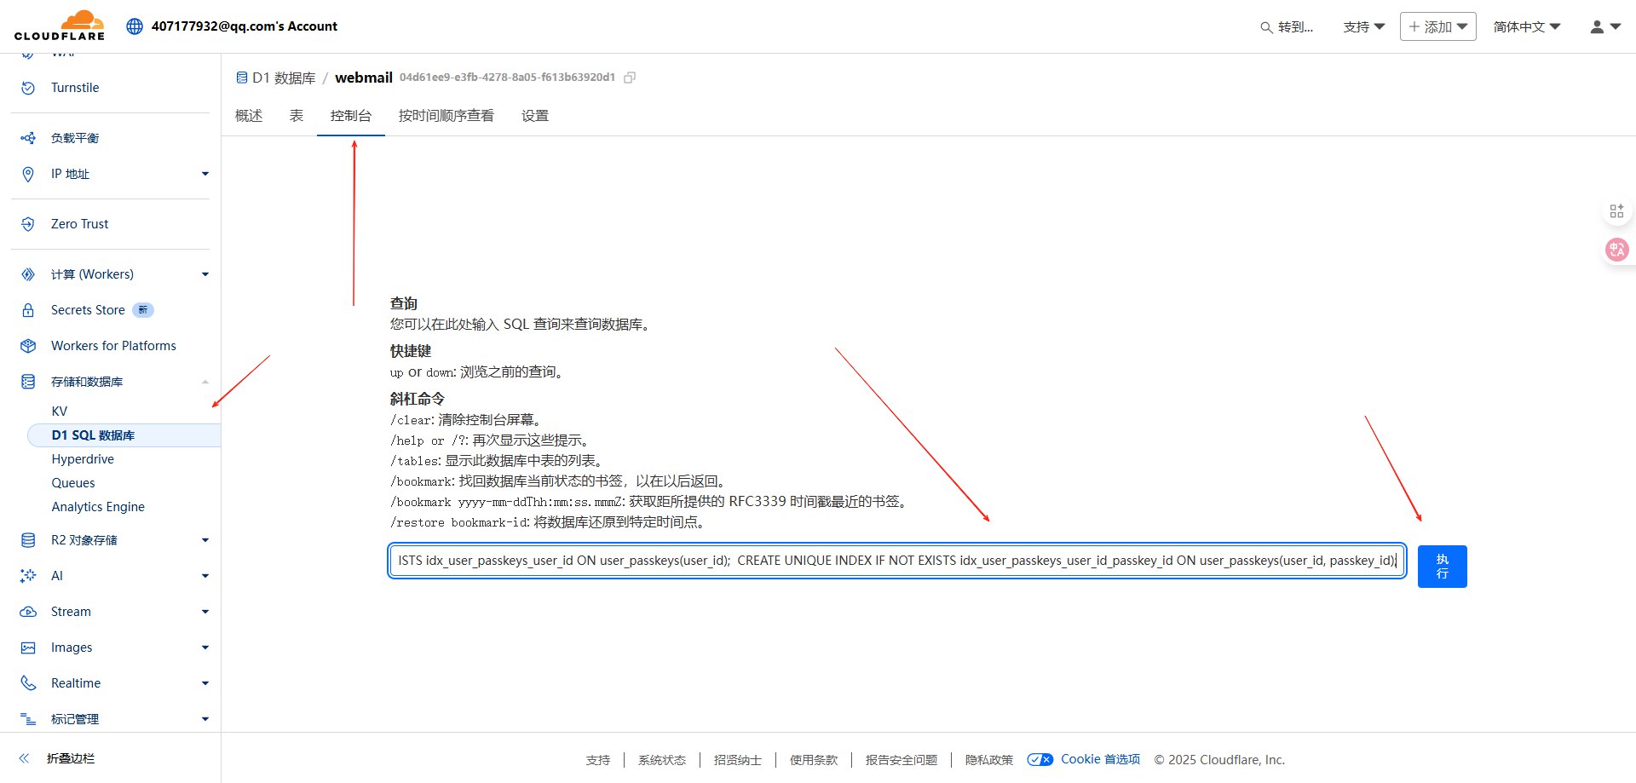Select the Turnstile sidebar icon
The height and width of the screenshot is (783, 1636).
pyautogui.click(x=28, y=88)
